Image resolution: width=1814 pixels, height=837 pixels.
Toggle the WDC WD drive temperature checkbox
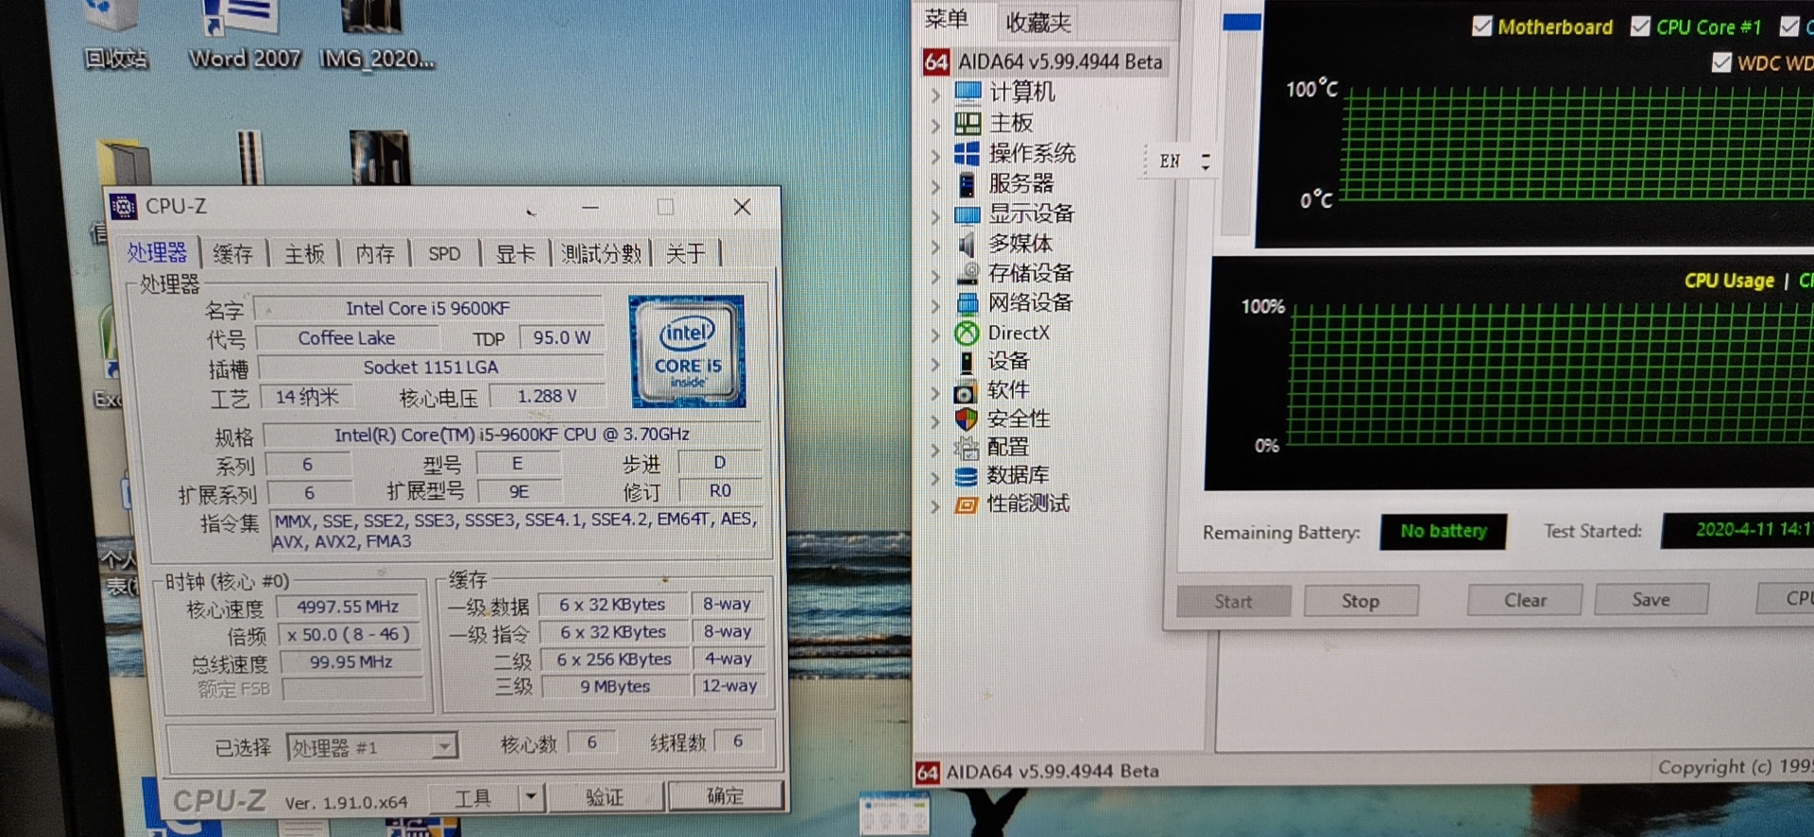[x=1721, y=62]
